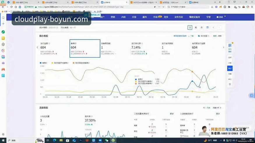Switch the period to month (月)
Image resolution: width=255 pixels, height=143 pixels.
201,28
